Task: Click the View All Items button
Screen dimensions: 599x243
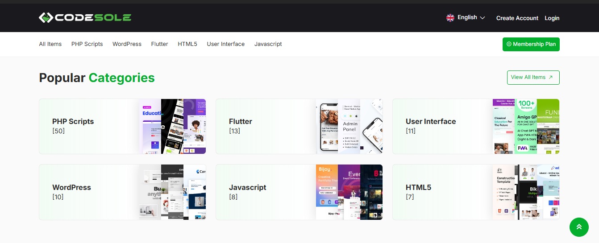Action: pos(532,78)
